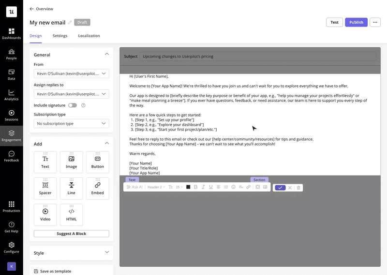Image resolution: width=387 pixels, height=275 pixels.
Task: Insert an HTML block
Action: (x=71, y=215)
